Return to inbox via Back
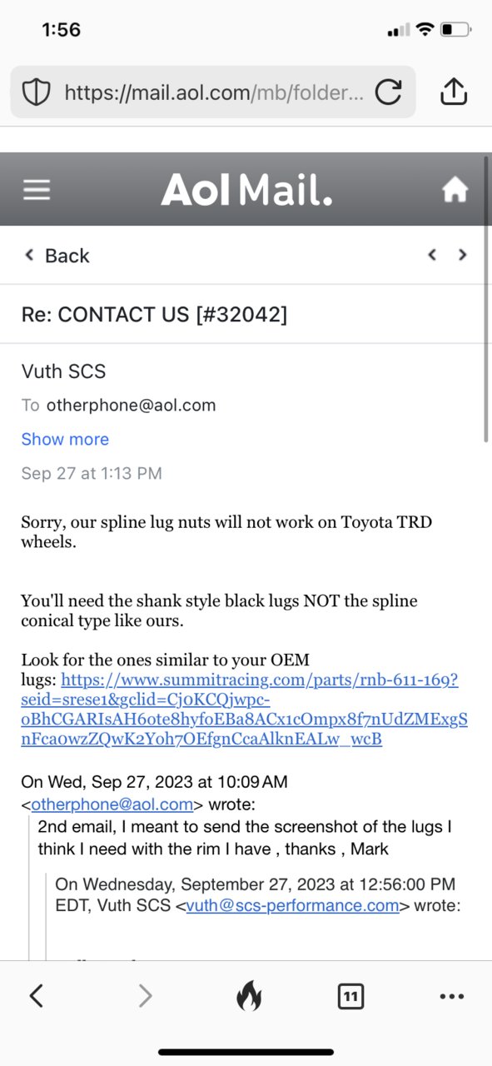Image resolution: width=492 pixels, height=1066 pixels. click(56, 256)
